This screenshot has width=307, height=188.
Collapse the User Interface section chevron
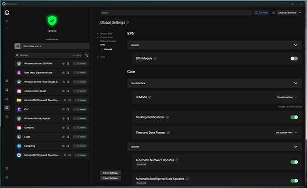[296, 83]
